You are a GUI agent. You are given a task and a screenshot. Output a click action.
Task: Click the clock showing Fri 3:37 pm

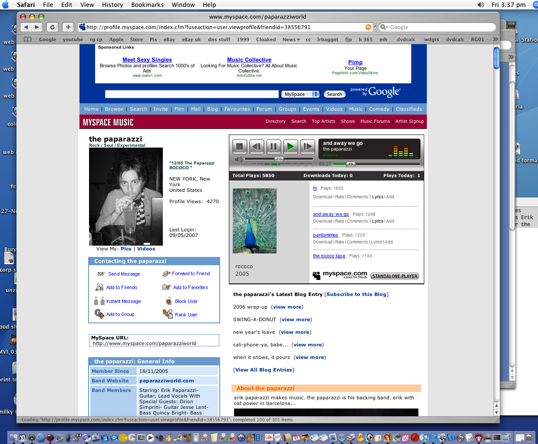tap(508, 5)
